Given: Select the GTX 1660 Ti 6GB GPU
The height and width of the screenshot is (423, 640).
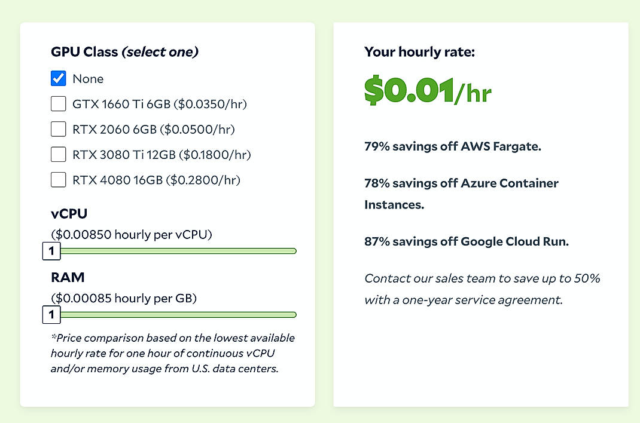Looking at the screenshot, I should pos(58,103).
